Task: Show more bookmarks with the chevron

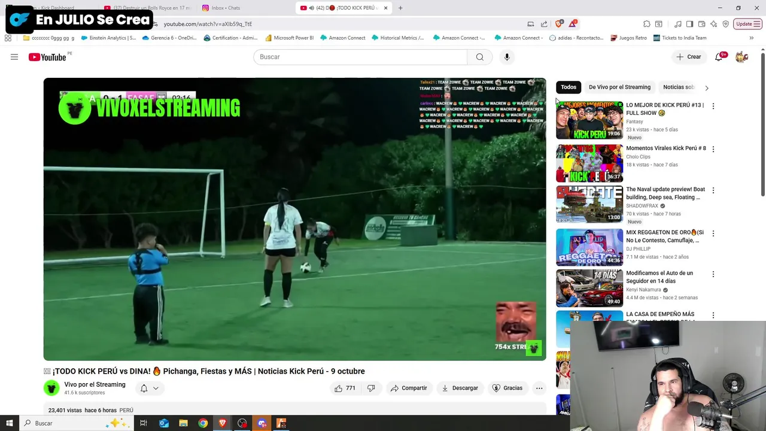Action: tap(751, 38)
